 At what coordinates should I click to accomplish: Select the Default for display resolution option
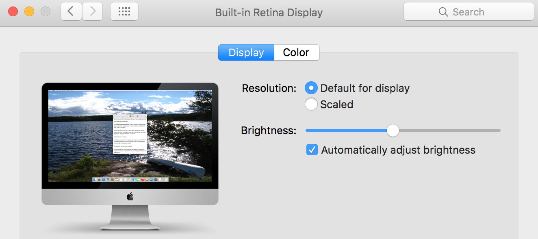point(311,88)
